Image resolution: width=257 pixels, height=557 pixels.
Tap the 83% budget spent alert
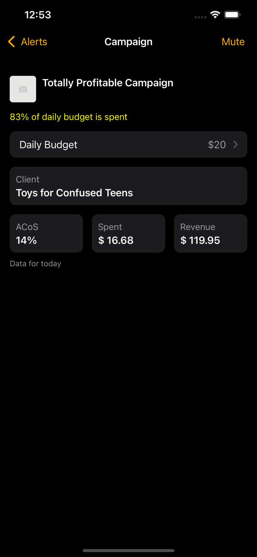pyautogui.click(x=69, y=117)
